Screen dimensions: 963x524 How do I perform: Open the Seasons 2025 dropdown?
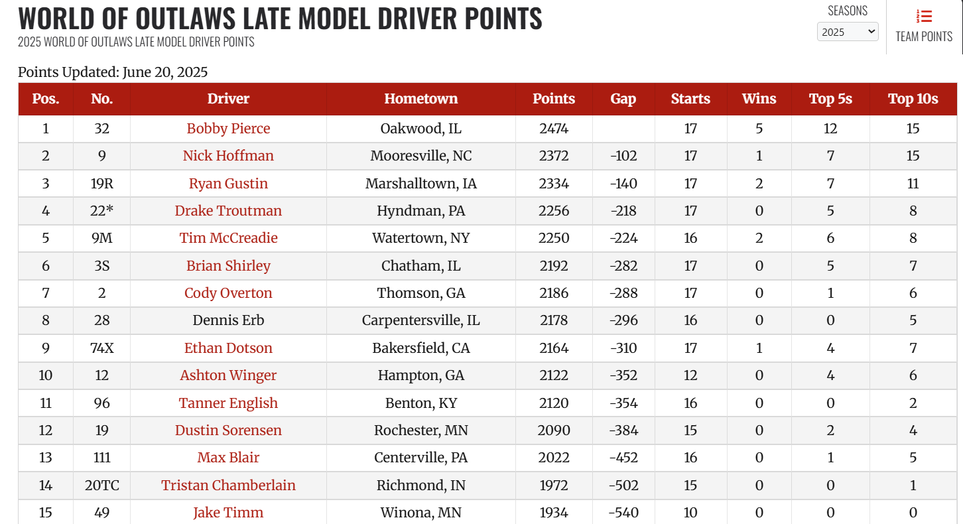click(x=847, y=32)
